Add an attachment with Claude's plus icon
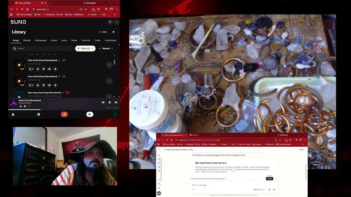 click(193, 190)
